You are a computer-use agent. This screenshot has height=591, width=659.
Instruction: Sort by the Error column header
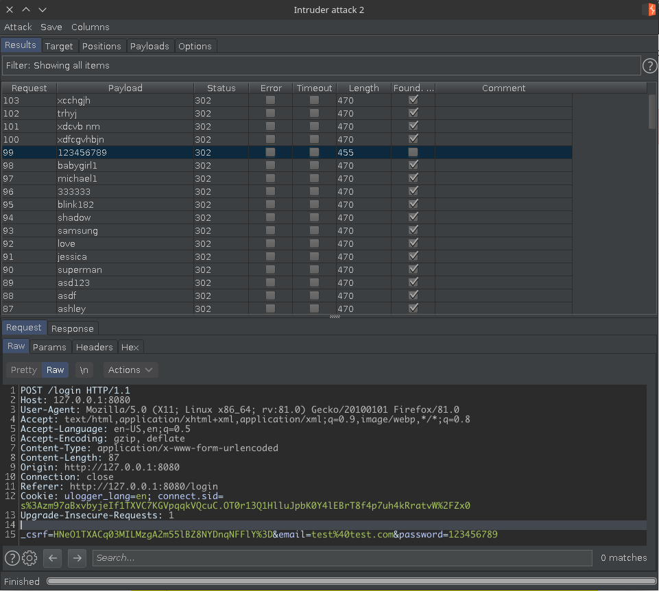click(271, 88)
